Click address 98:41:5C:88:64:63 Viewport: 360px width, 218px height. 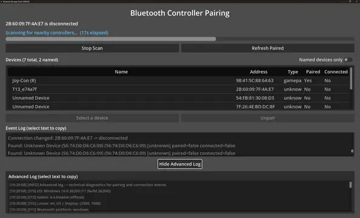point(255,81)
